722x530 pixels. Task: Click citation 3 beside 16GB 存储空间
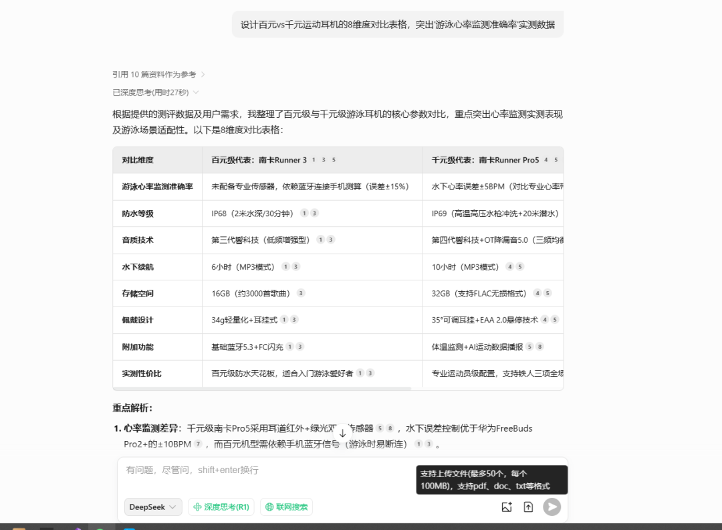click(x=301, y=293)
